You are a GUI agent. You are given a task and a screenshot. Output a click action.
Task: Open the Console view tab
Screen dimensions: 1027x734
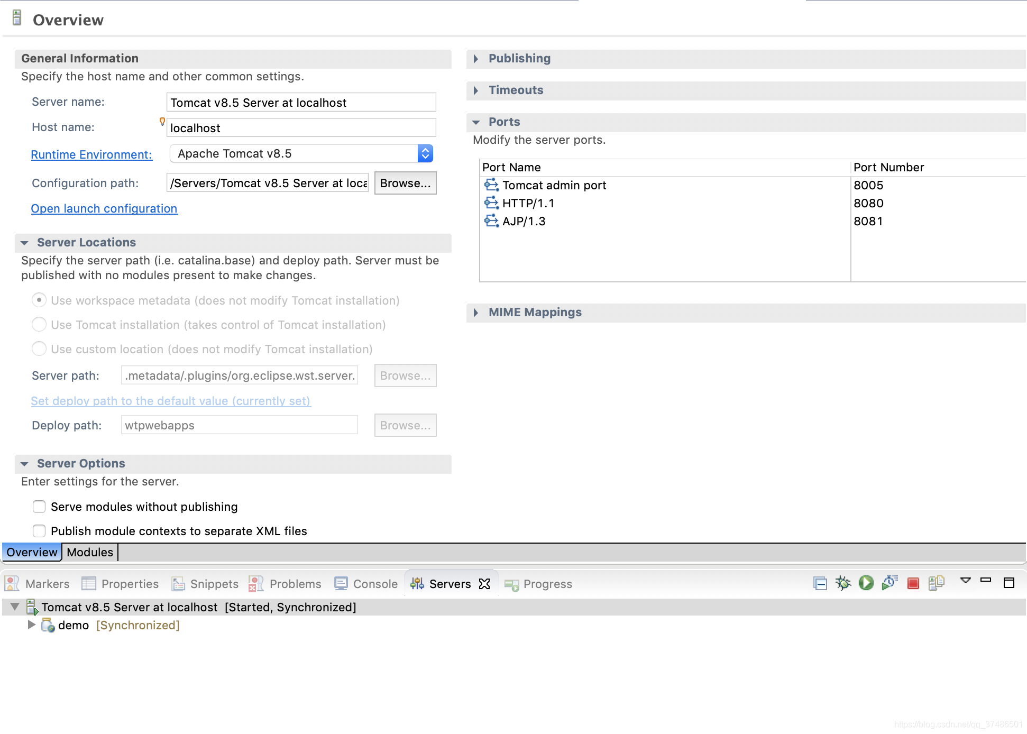tap(366, 584)
